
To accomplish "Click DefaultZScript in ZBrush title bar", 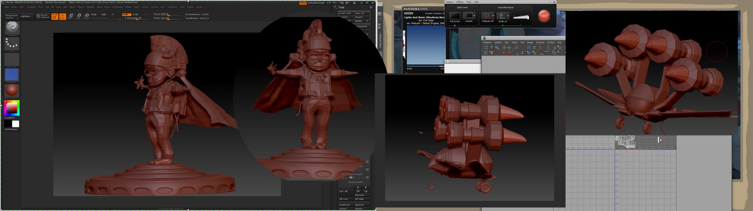I will (x=316, y=3).
